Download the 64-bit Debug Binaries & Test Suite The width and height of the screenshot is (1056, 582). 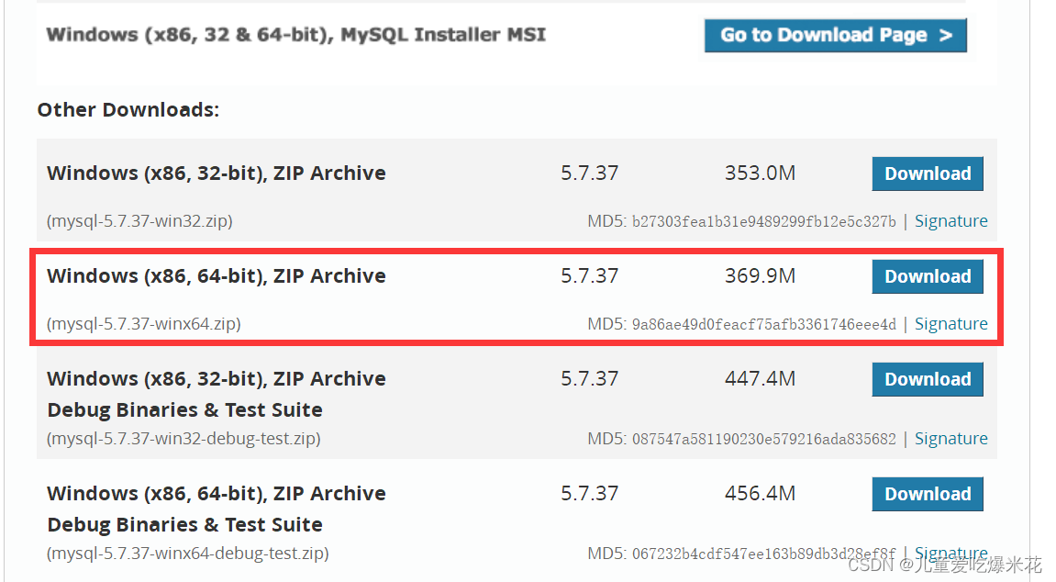(927, 494)
